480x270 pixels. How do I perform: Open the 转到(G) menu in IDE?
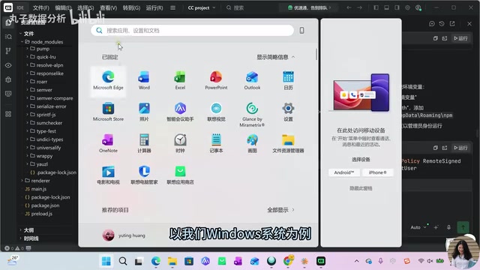tap(131, 7)
